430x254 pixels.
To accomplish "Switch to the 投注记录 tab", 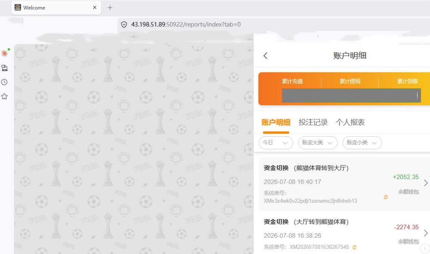I will pos(313,122).
